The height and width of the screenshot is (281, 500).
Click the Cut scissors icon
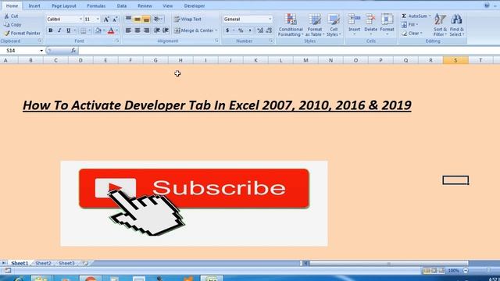(x=6, y=16)
